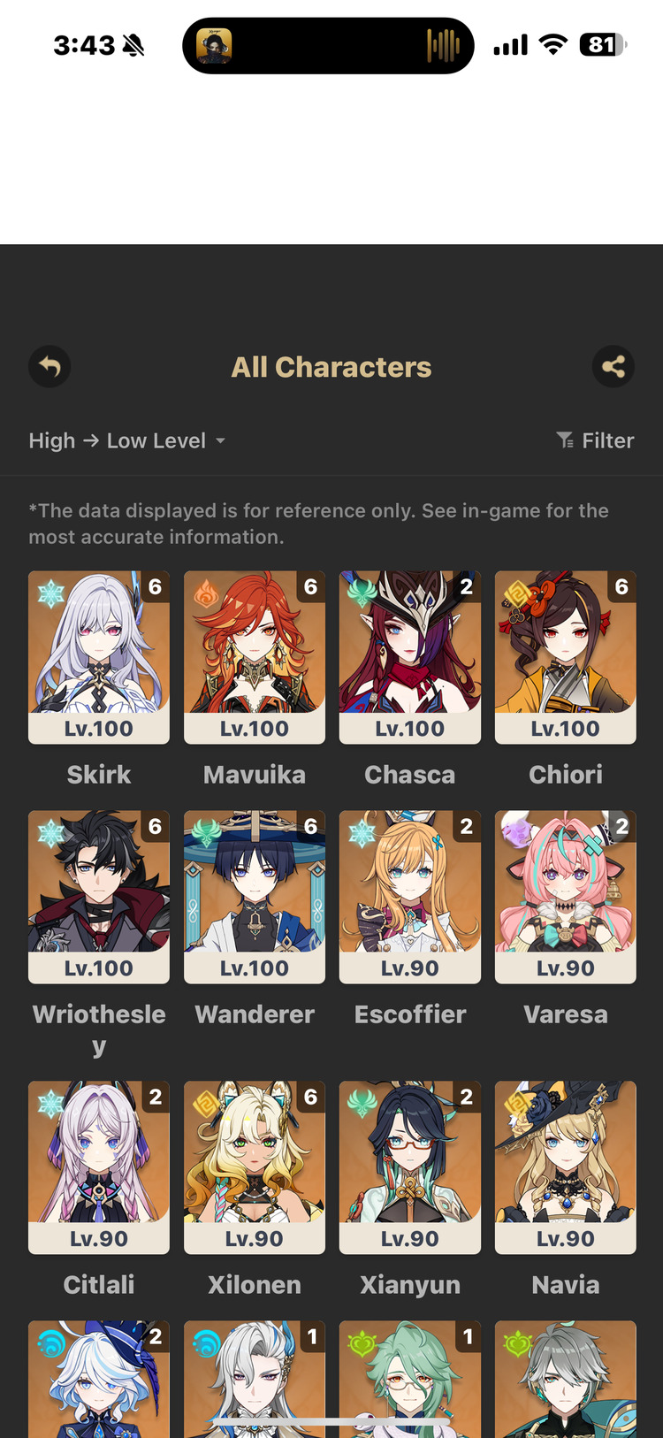
Task: Tap the Cryo element icon on Skirk
Action: click(x=50, y=593)
